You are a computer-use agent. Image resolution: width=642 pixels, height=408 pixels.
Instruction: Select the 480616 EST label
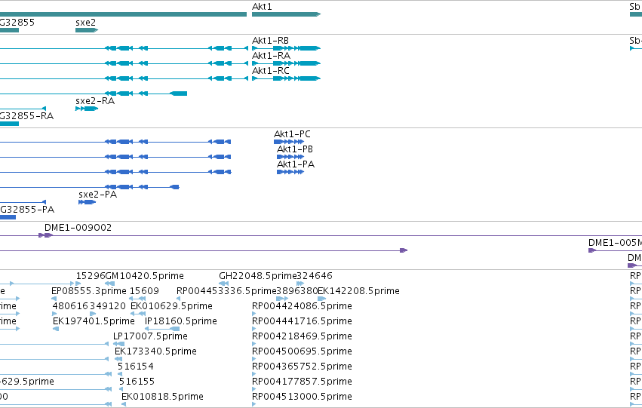point(70,306)
